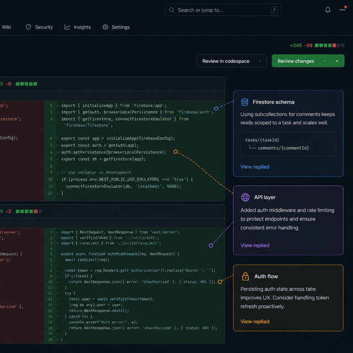Expand the Review in codespace dropdown

(x=260, y=61)
